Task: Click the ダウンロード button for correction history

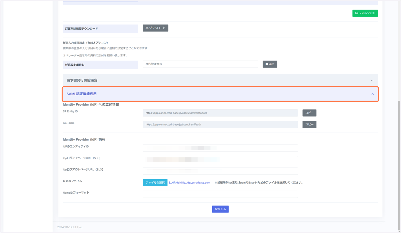Action: (155, 28)
